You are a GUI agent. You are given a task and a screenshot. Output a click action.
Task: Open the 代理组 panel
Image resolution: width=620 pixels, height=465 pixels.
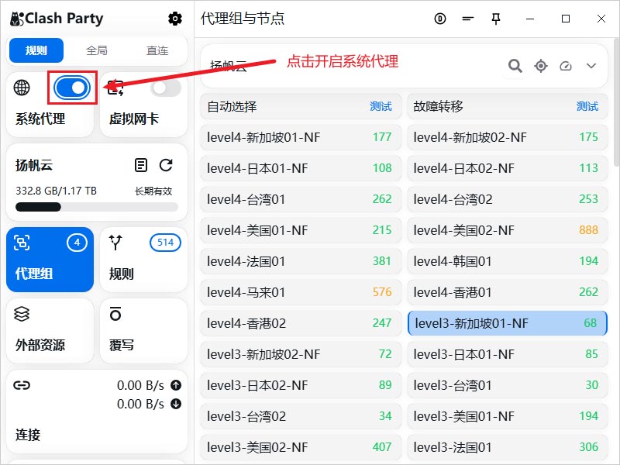click(x=50, y=260)
